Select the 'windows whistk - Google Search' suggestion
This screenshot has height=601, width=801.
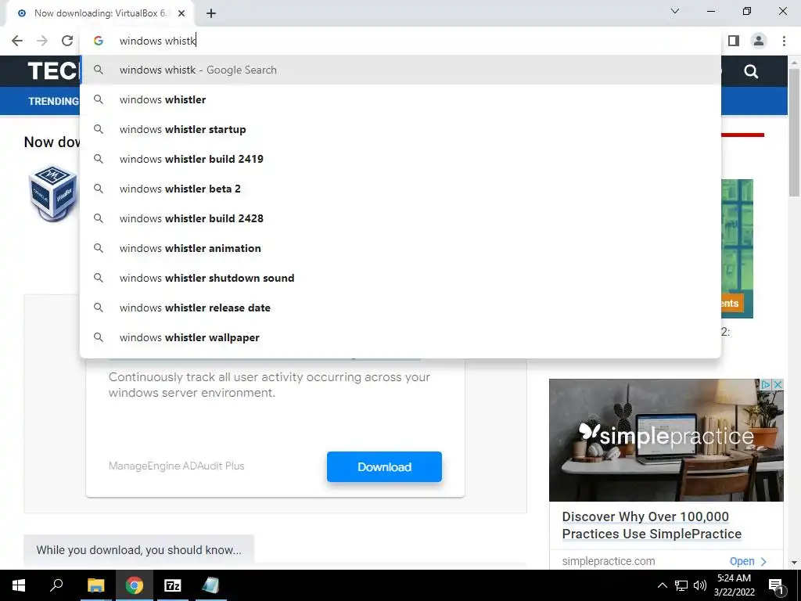(400, 70)
